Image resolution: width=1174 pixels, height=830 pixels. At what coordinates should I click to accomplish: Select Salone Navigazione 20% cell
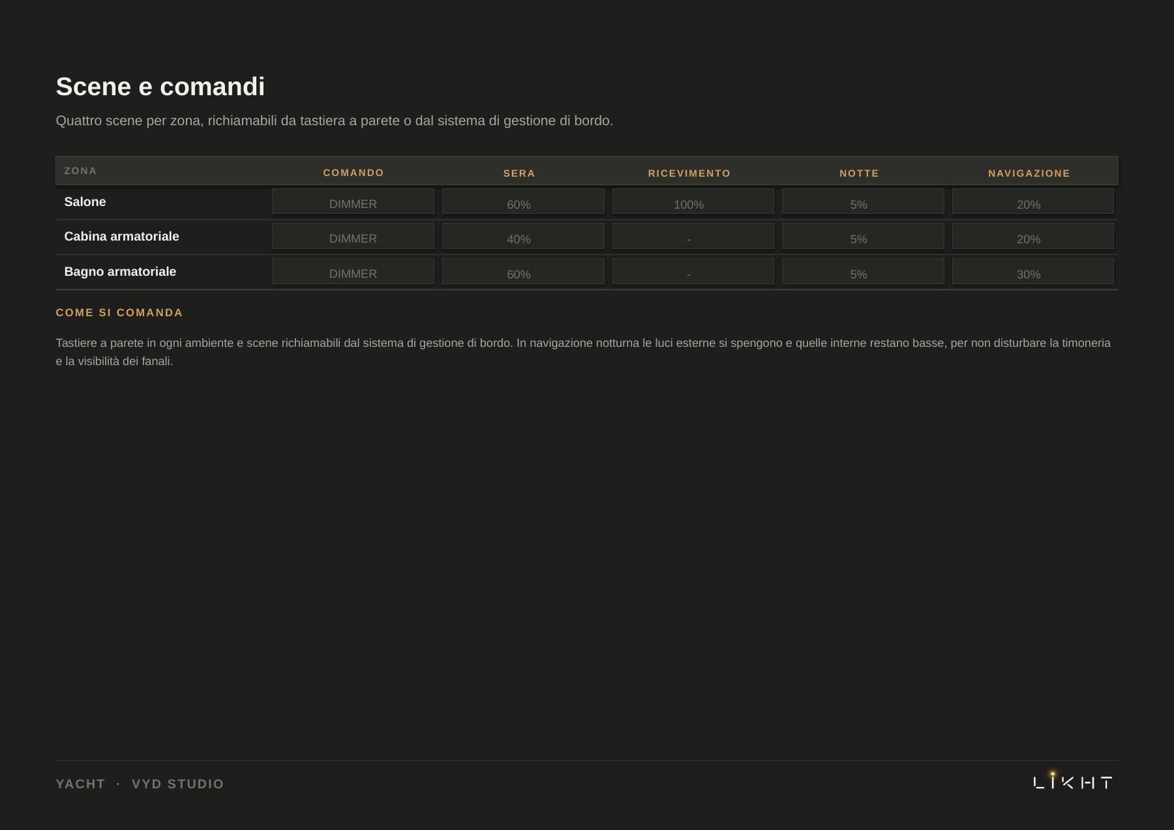pyautogui.click(x=1033, y=201)
